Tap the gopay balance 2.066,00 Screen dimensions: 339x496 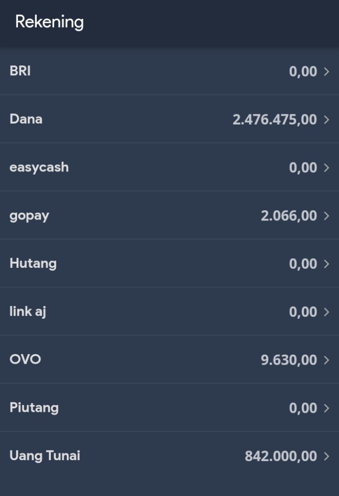point(289,216)
